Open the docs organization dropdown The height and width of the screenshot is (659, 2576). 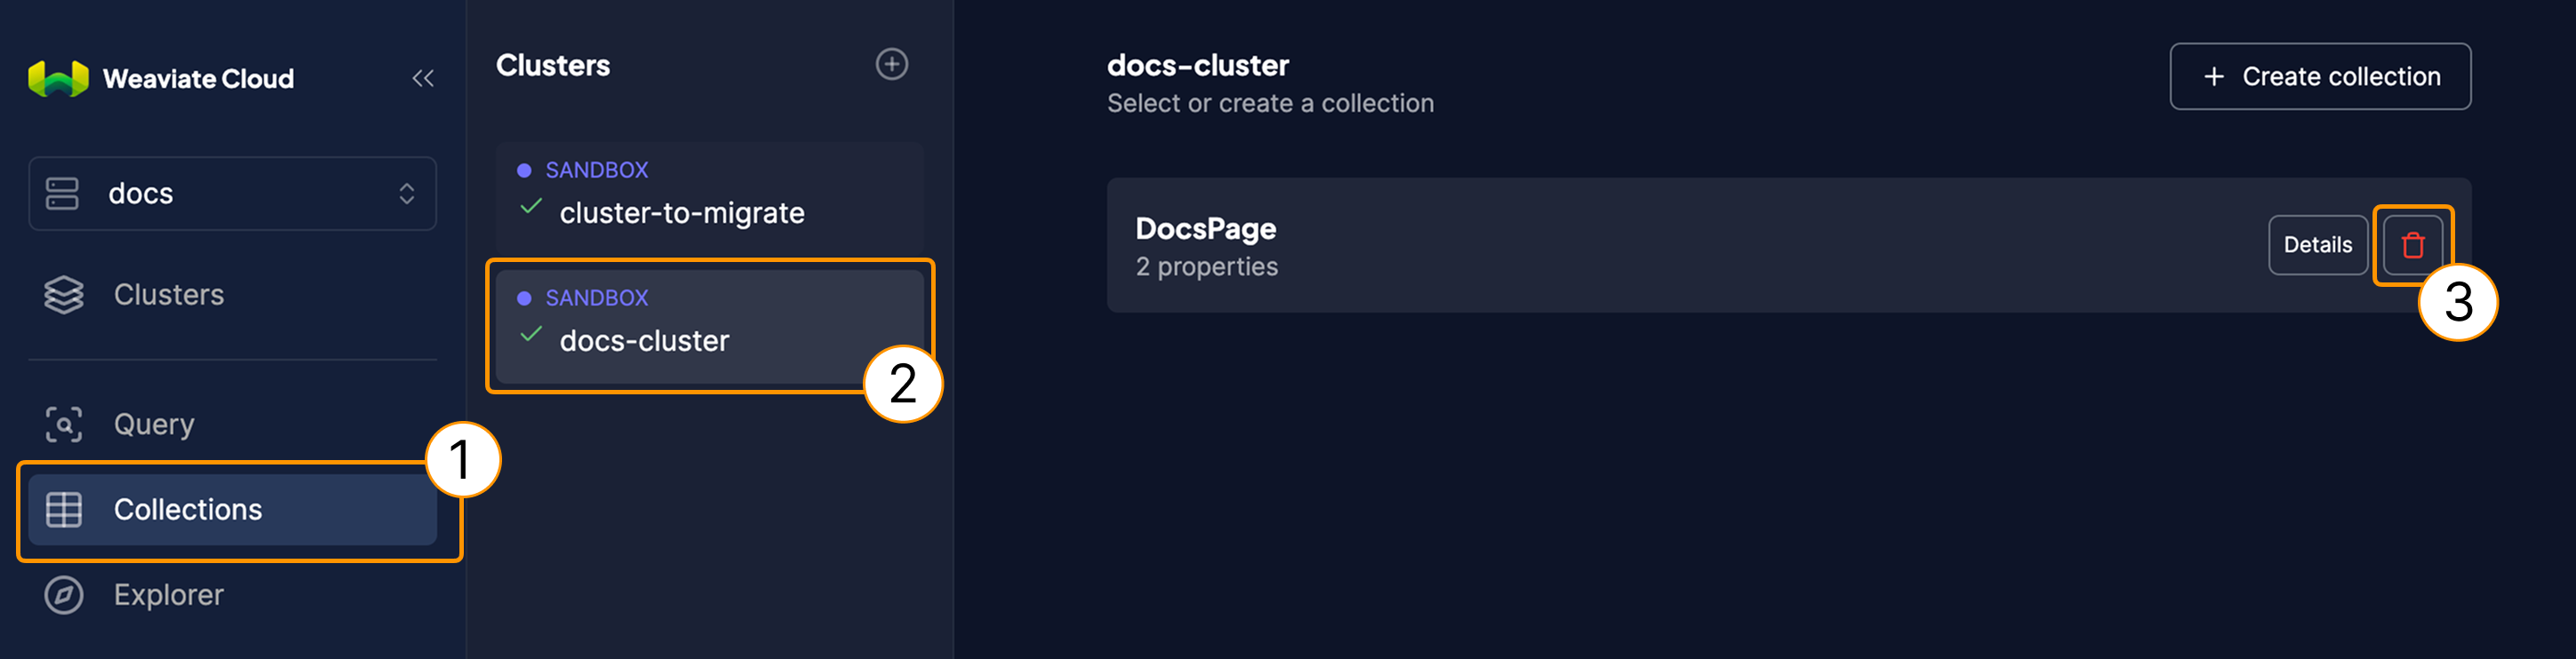[232, 193]
